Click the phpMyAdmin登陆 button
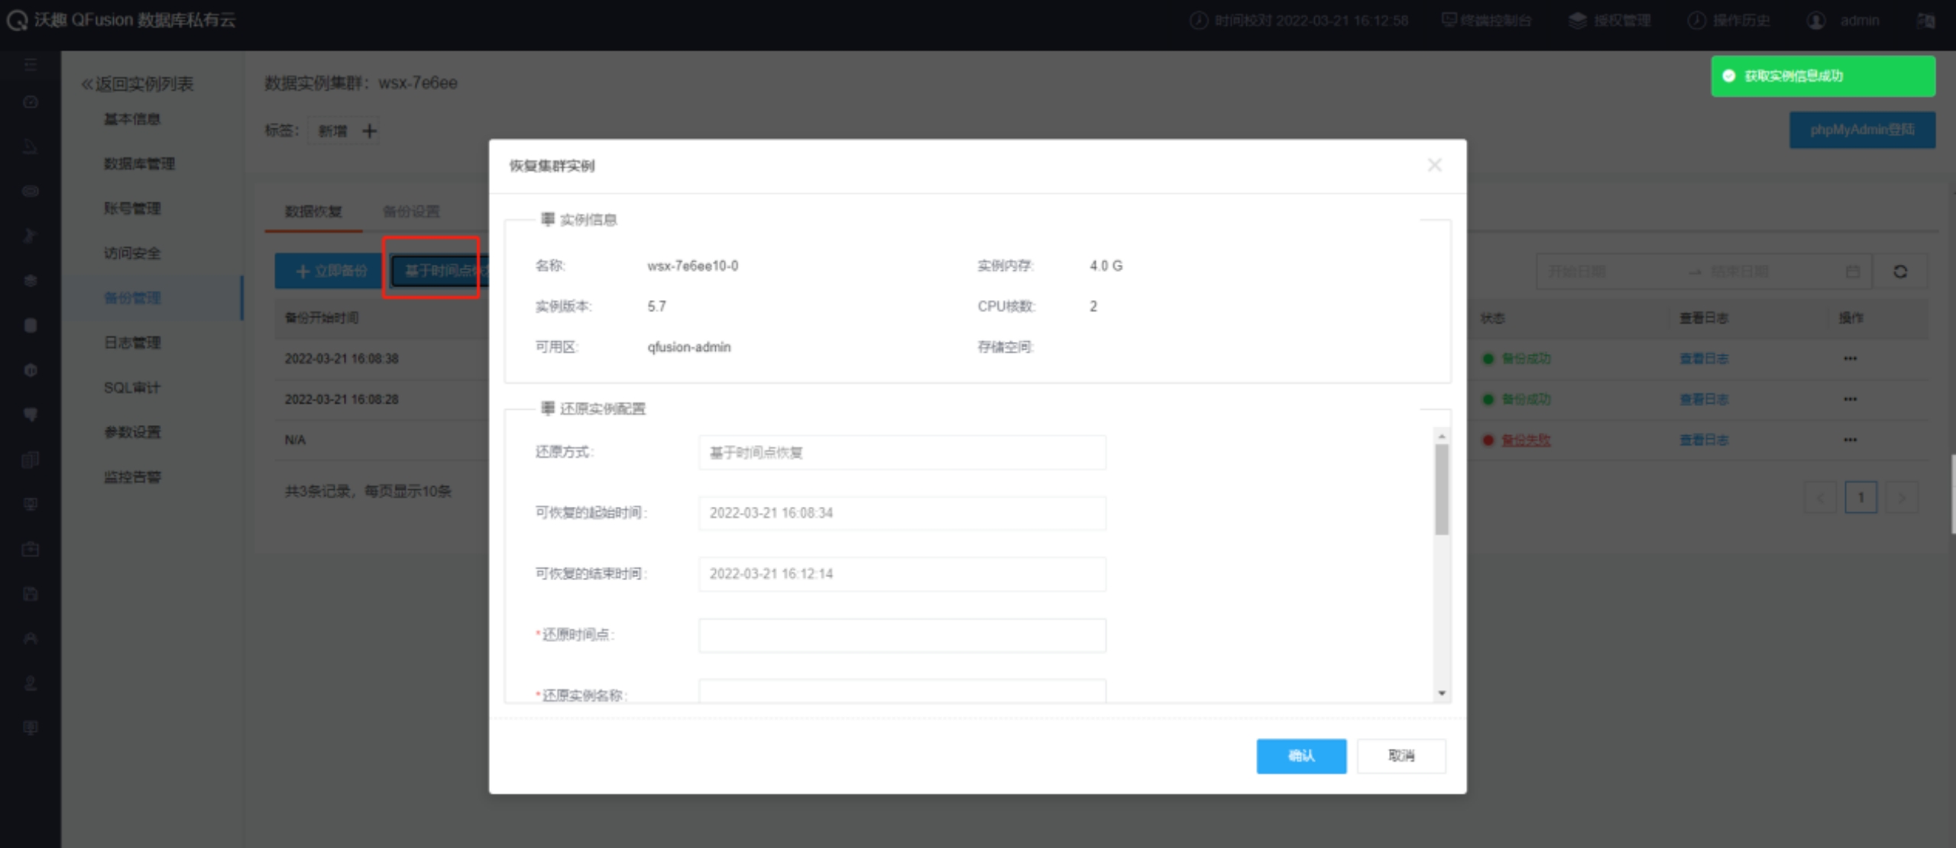Viewport: 1956px width, 848px height. pos(1862,130)
